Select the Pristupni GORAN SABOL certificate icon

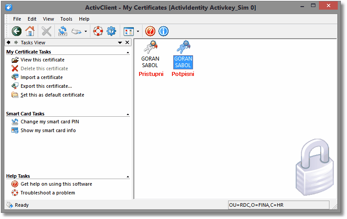click(x=150, y=47)
